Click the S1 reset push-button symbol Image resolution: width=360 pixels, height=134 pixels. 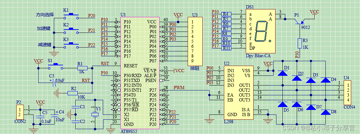point(55,66)
